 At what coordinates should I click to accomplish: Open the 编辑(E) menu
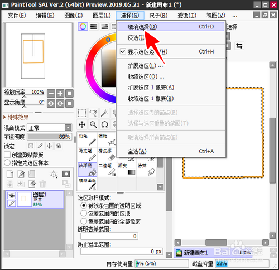(45, 16)
